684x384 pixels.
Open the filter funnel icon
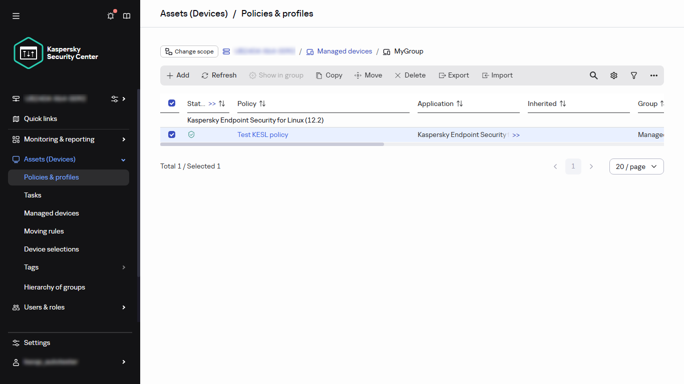click(x=633, y=75)
